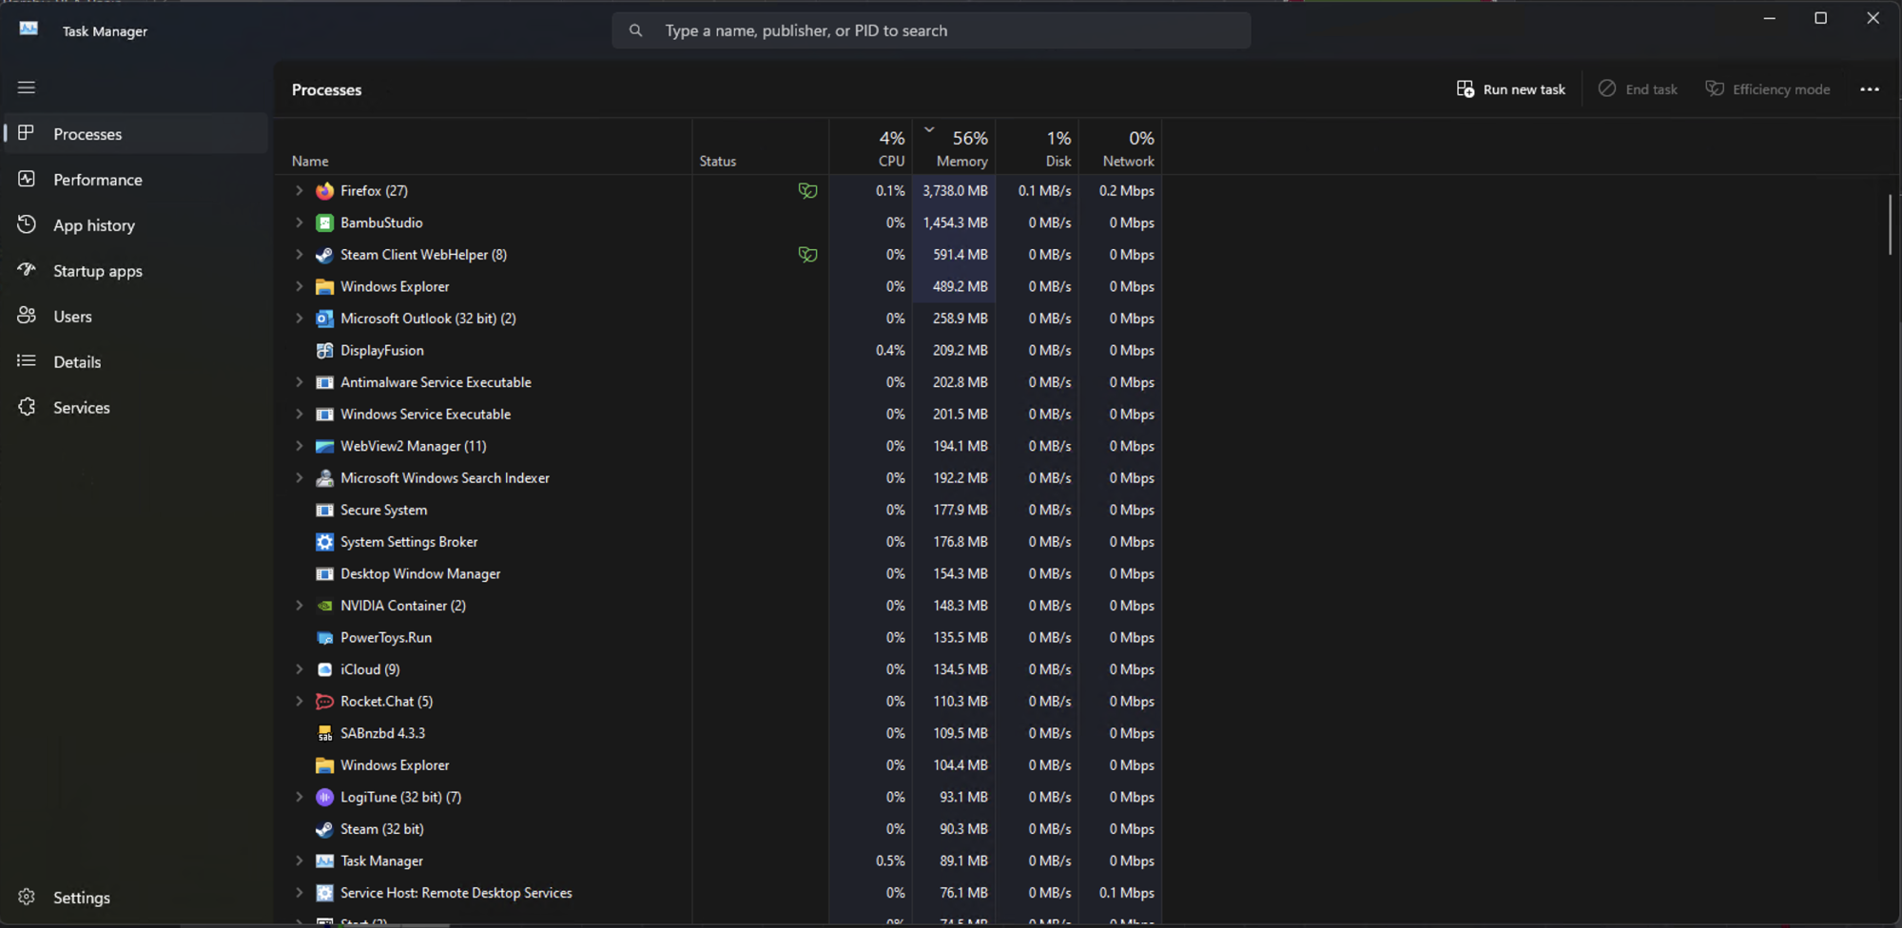This screenshot has width=1902, height=928.
Task: Click the Firefox process icon
Action: click(x=324, y=191)
